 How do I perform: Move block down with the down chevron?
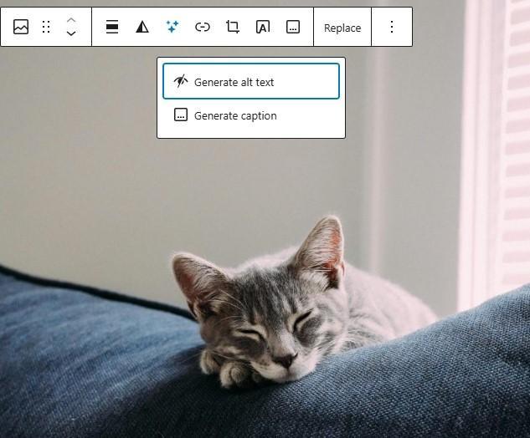[71, 33]
